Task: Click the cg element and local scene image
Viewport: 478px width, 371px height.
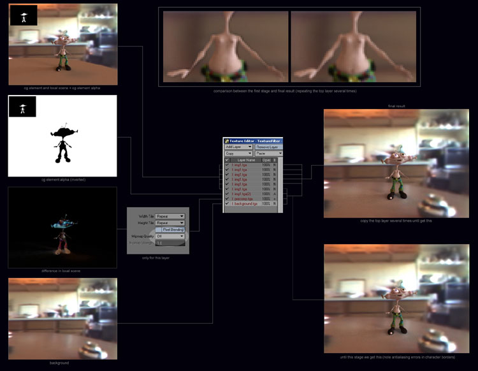Action: click(x=63, y=45)
